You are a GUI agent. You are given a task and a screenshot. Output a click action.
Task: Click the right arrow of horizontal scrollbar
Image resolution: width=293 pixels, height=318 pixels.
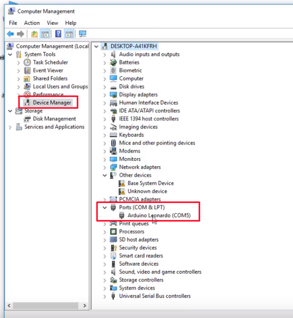[x=85, y=305]
